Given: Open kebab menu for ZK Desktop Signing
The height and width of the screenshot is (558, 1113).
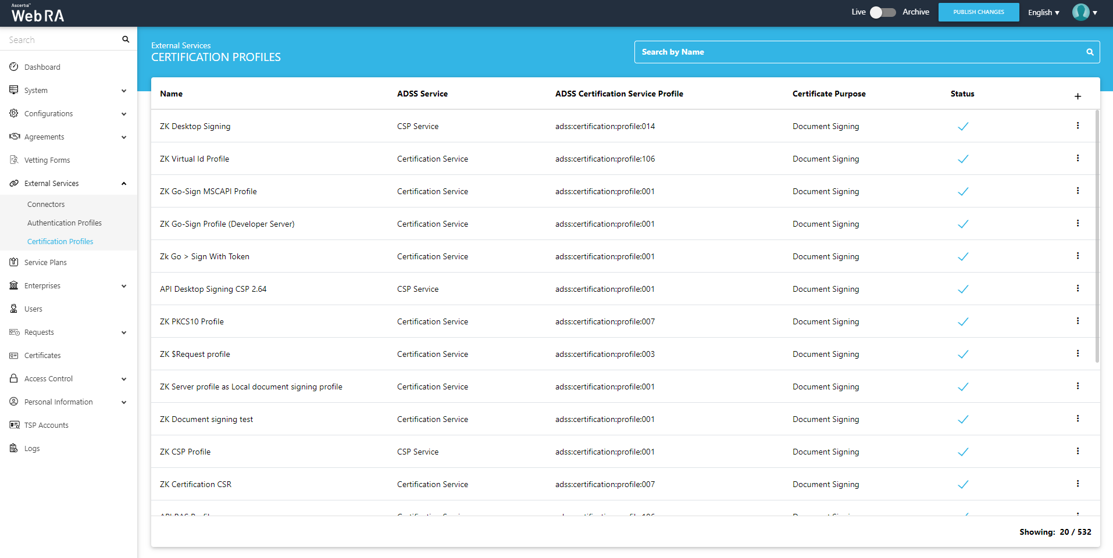Looking at the screenshot, I should tap(1078, 126).
